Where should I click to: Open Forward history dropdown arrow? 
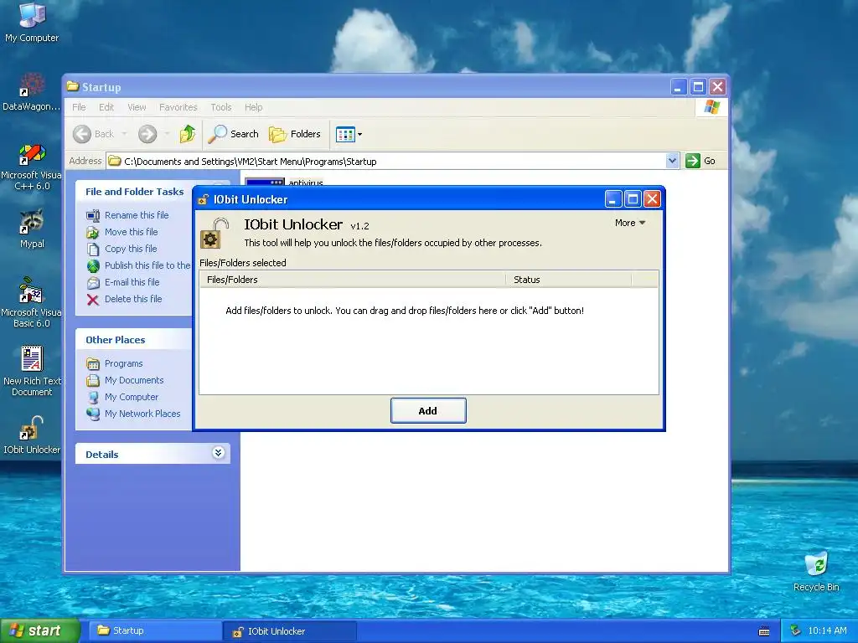tap(167, 134)
